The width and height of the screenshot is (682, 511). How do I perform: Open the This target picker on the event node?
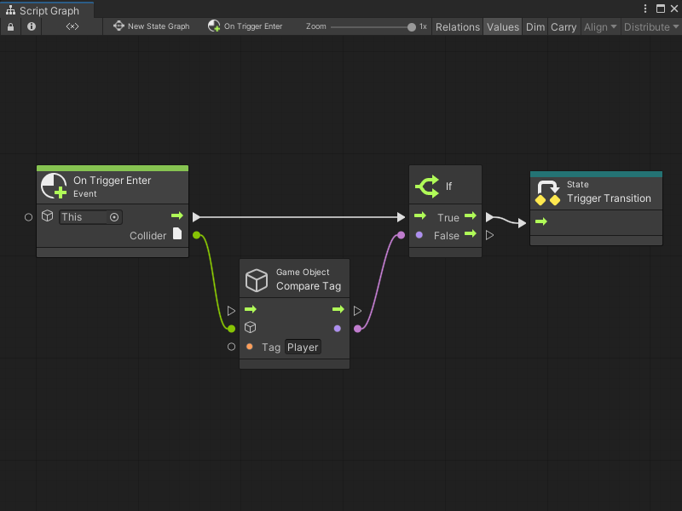click(113, 217)
